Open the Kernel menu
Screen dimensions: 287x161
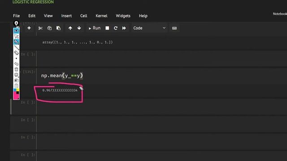101,16
